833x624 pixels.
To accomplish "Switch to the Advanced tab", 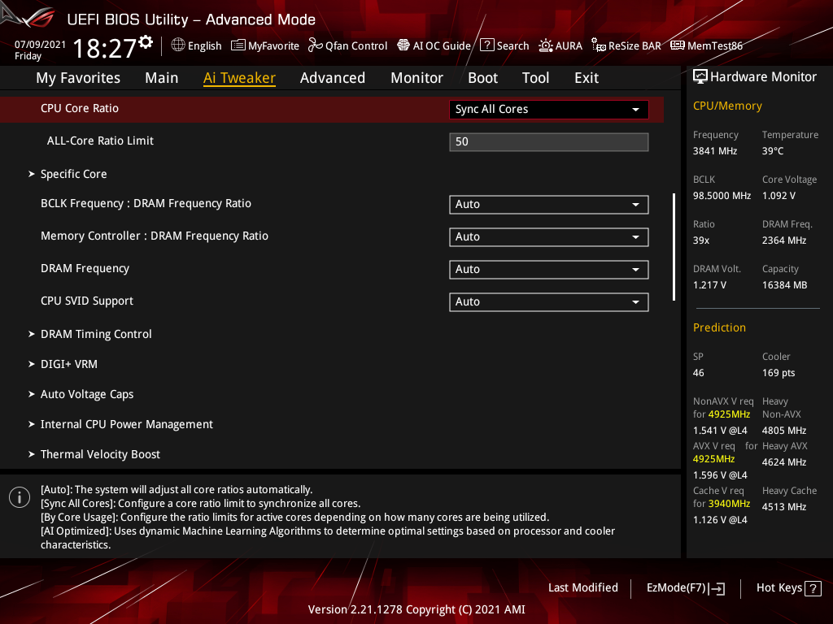I will (x=333, y=78).
